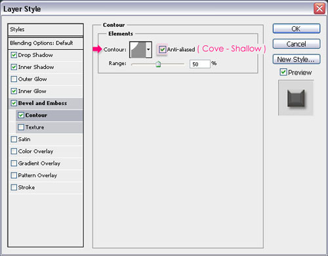Select the Contour sub-item label
Viewport: 328px width, 256px height.
click(36, 115)
